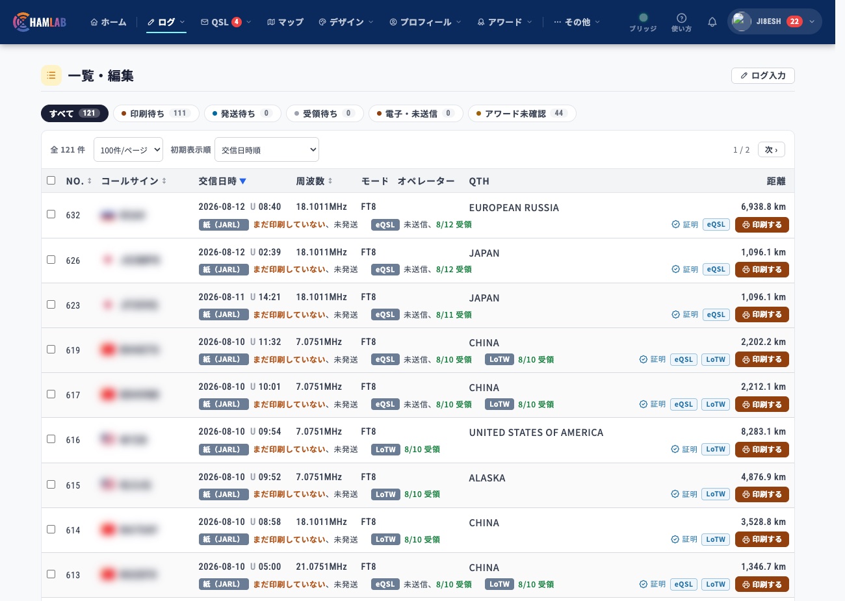Screen dimensions: 845x601
Task: Check the box for log 619
Action: [x=51, y=350]
